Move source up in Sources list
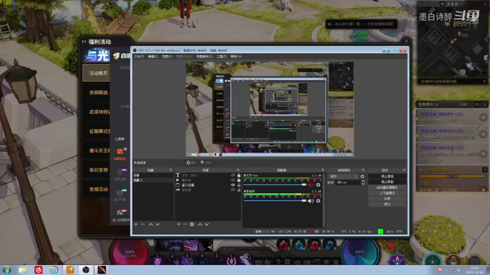 [200, 224]
